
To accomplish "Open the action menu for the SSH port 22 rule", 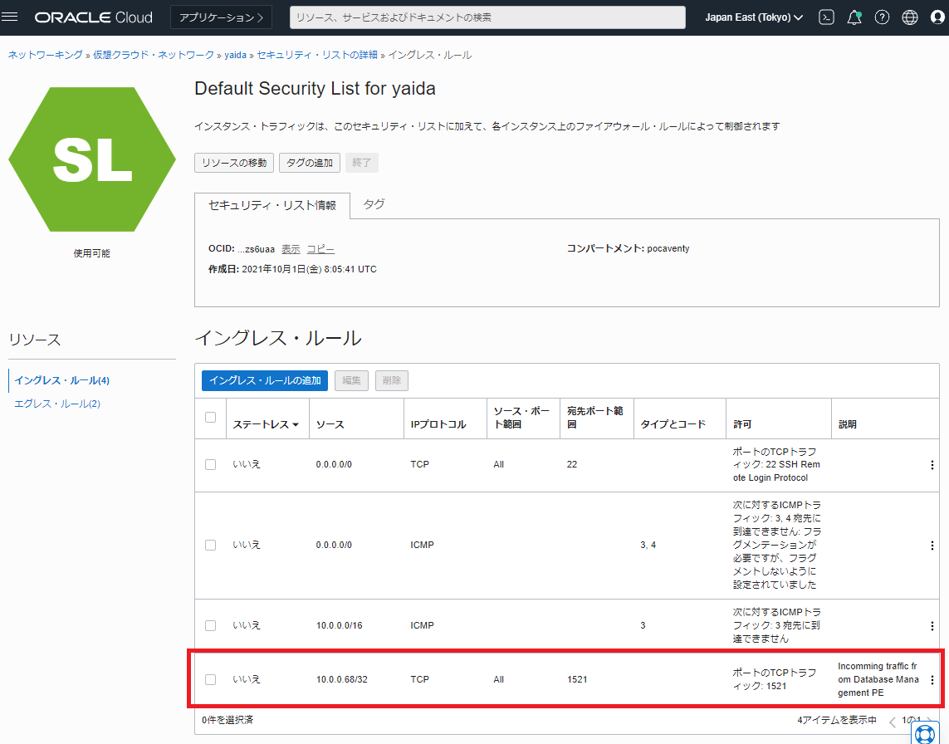I will coord(932,464).
